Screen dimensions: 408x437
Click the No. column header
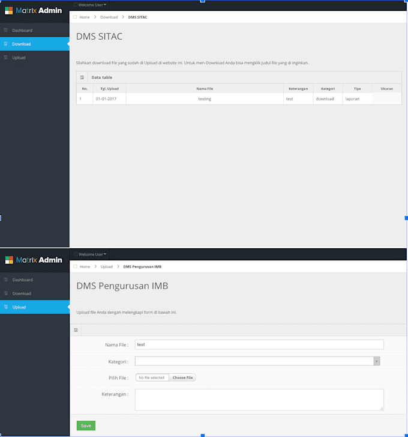click(85, 88)
